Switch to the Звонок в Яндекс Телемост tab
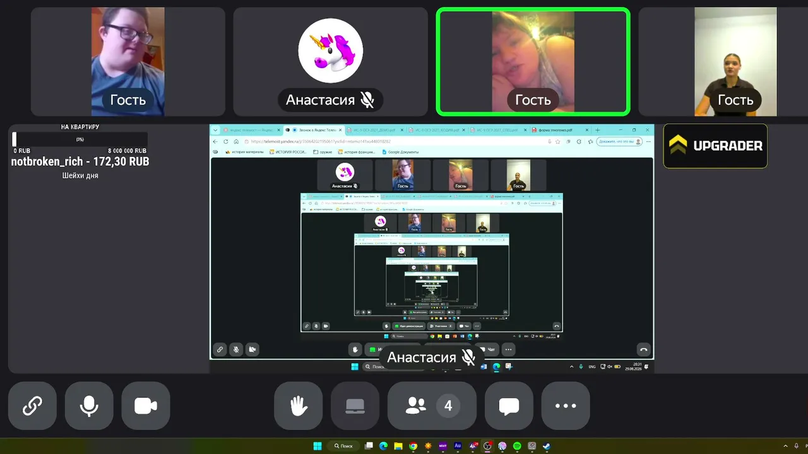This screenshot has height=454, width=808. click(x=312, y=130)
